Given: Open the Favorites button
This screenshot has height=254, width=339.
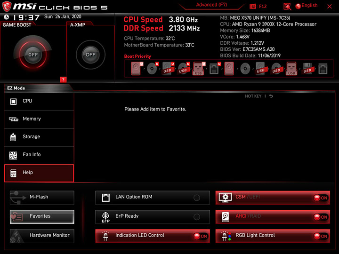Looking at the screenshot, I should click(42, 217).
